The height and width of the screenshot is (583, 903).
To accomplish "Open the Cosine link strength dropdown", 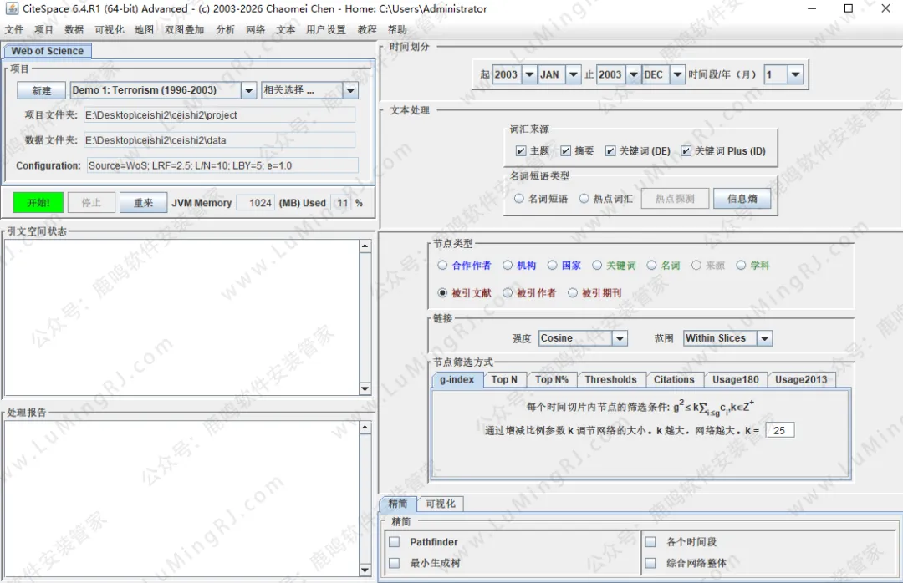I will [x=620, y=337].
